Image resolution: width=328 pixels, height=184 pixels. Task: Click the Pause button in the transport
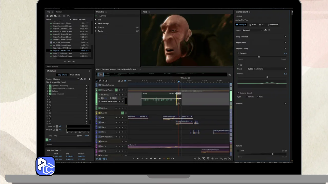[x=142, y=158]
